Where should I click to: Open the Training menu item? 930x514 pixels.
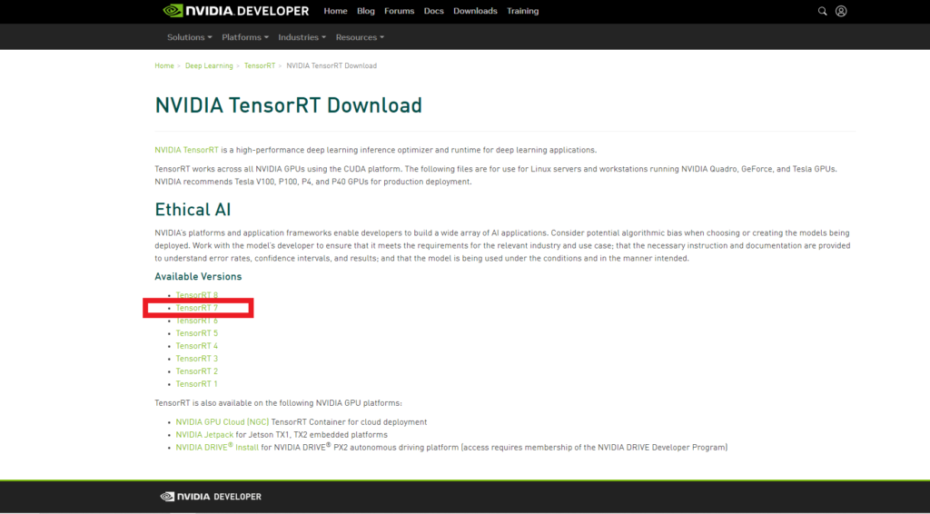point(522,11)
